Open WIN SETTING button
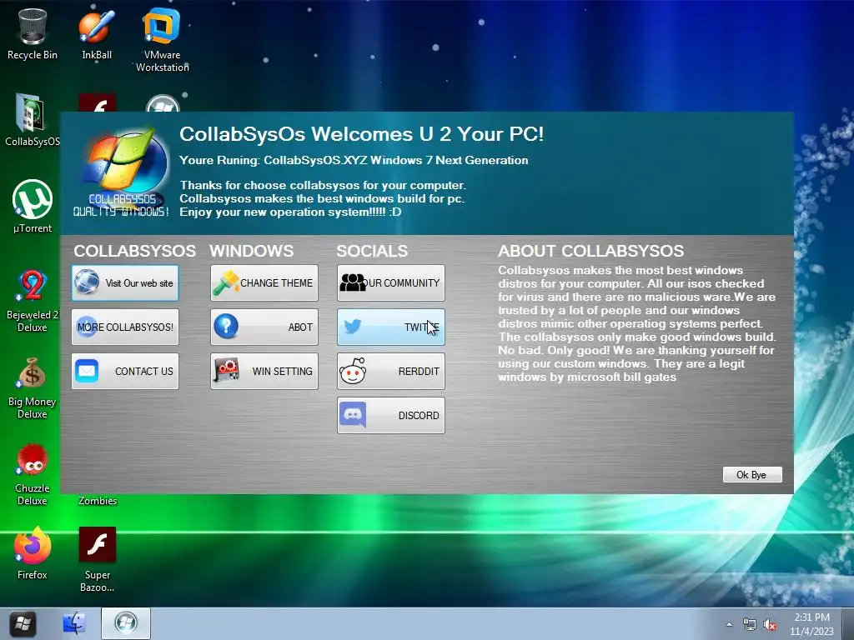 pyautogui.click(x=264, y=371)
